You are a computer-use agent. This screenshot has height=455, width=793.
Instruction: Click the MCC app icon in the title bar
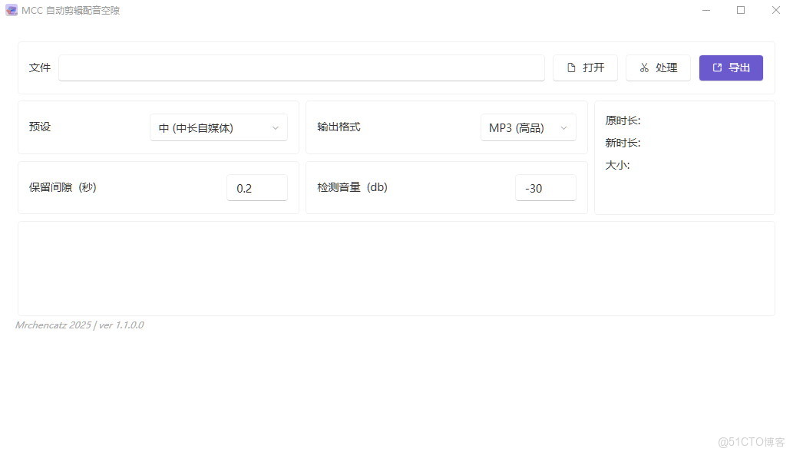pos(11,10)
